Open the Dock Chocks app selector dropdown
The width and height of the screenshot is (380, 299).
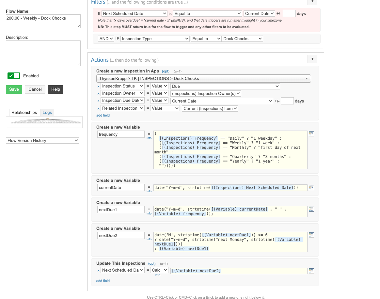point(203,79)
